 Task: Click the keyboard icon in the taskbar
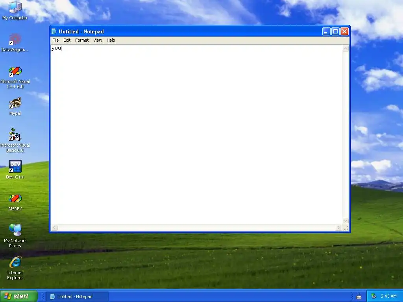point(359,296)
